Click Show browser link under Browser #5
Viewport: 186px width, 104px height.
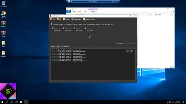pyautogui.click(x=90, y=30)
